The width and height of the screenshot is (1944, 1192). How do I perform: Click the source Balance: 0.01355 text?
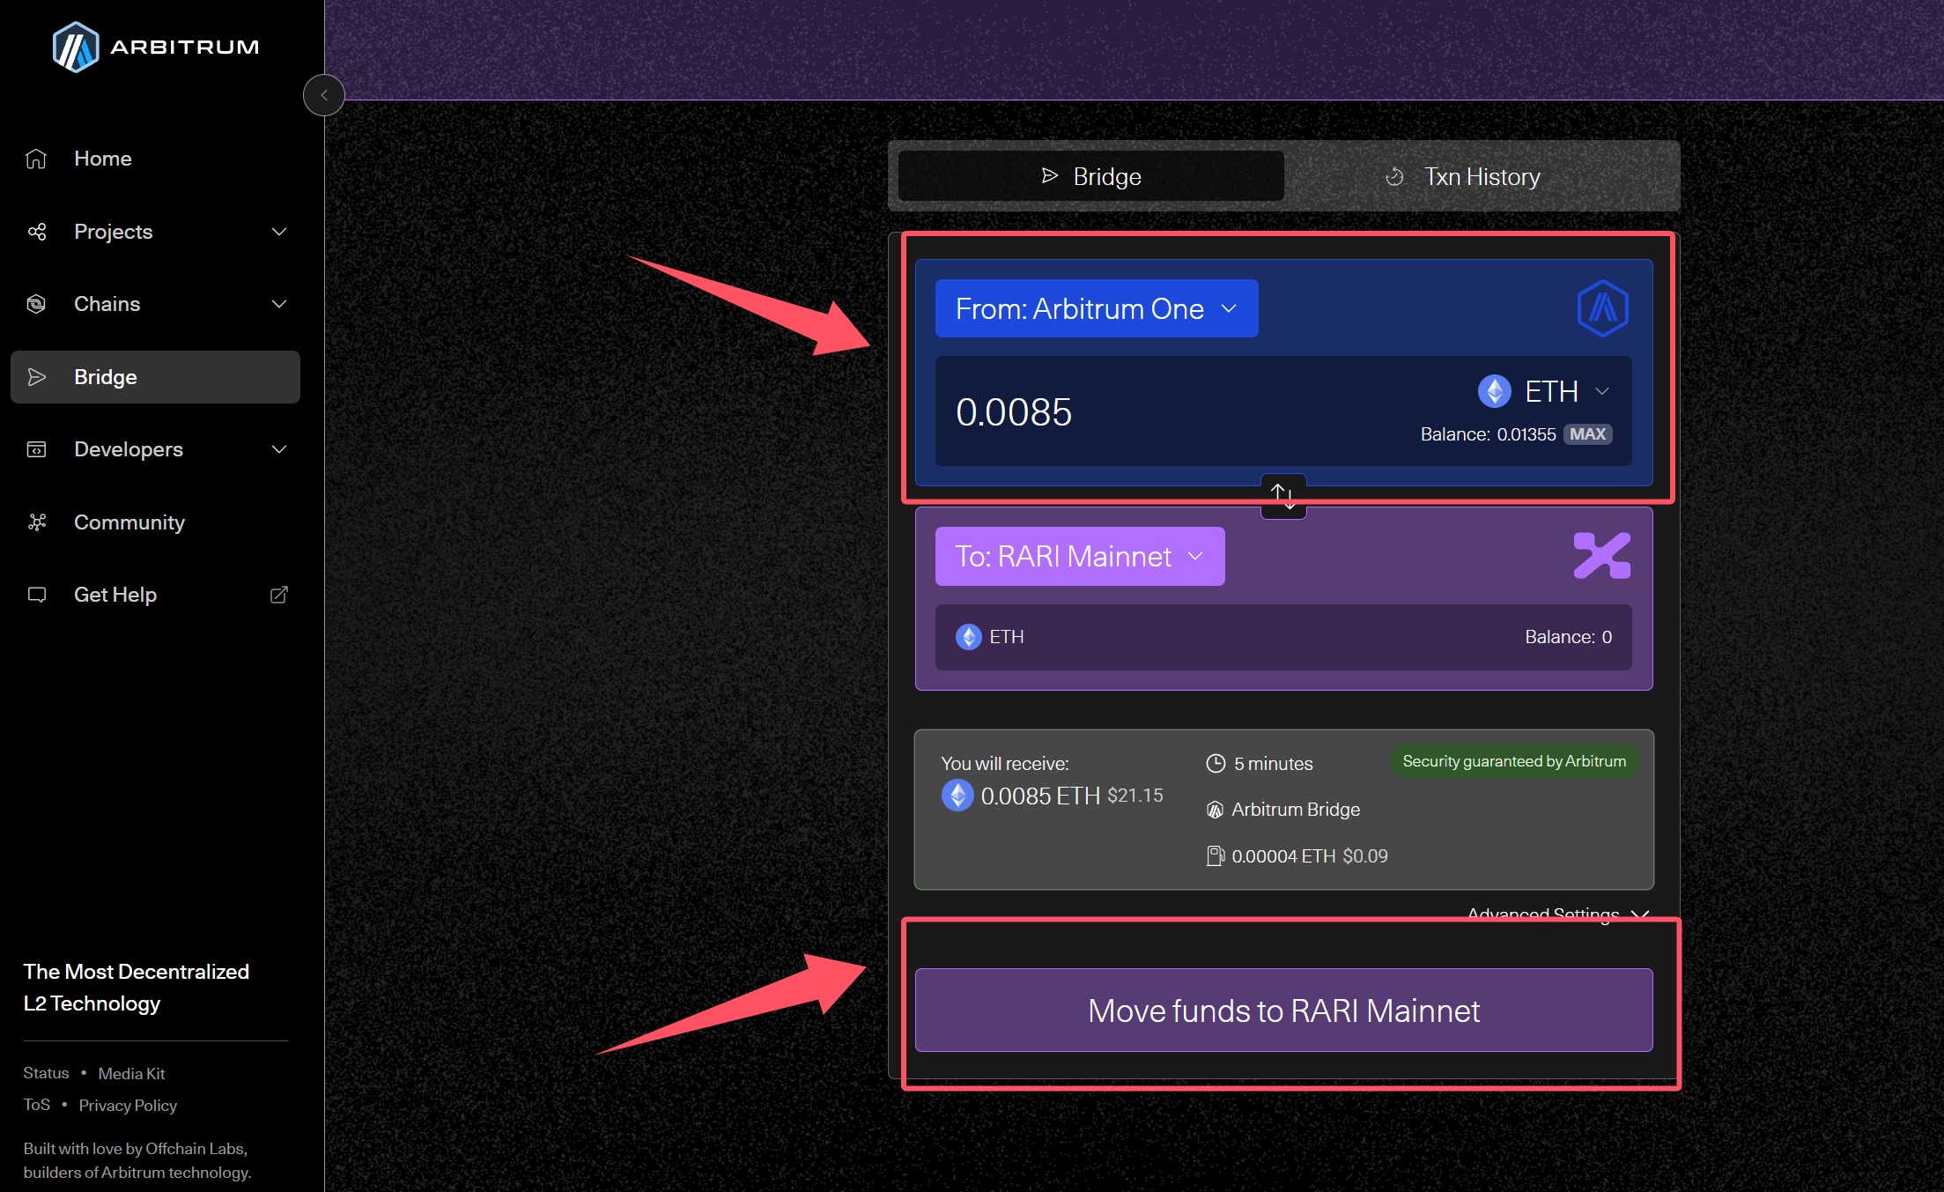(1488, 434)
